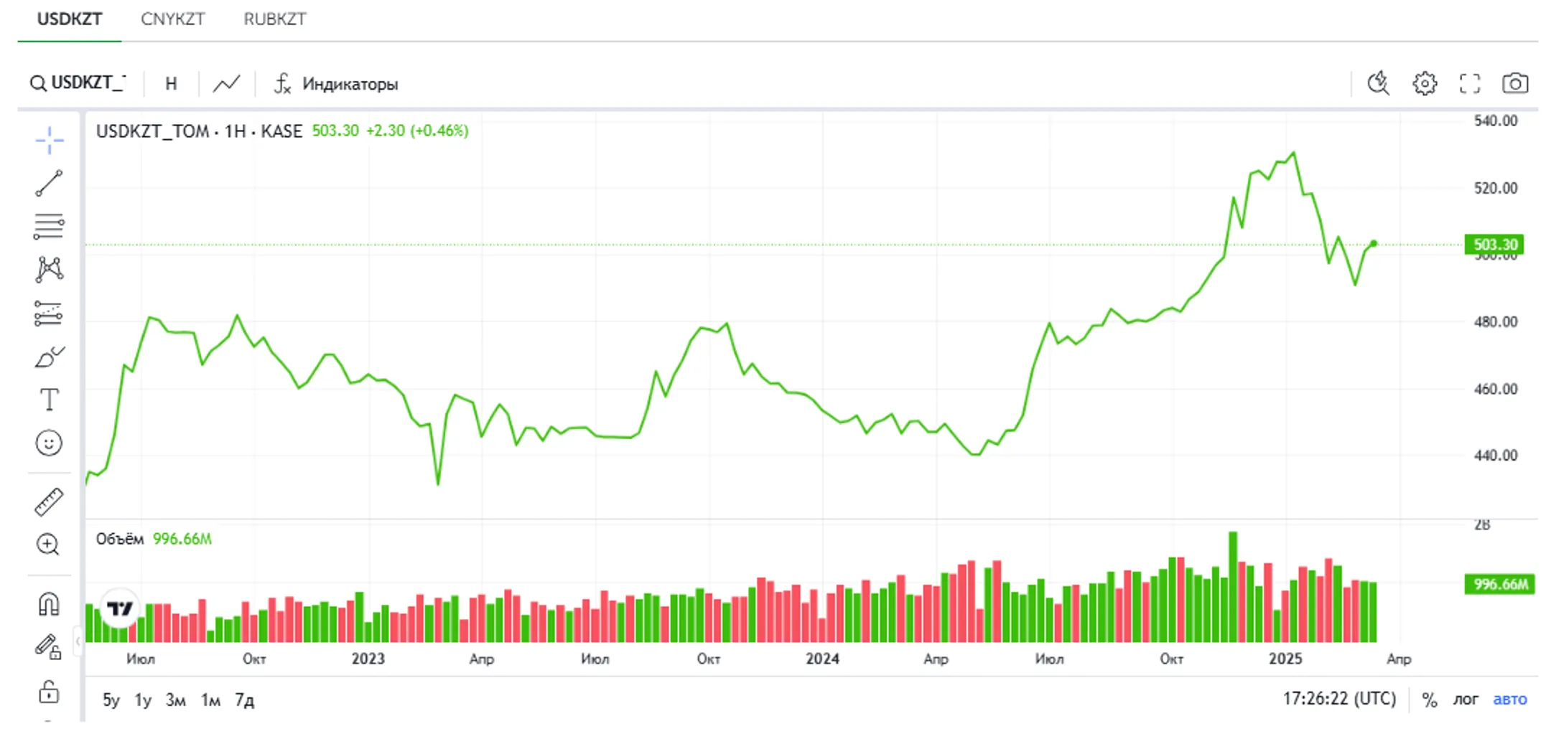Viewport: 1551px width, 749px height.
Task: Open the chart type selector
Action: [226, 84]
